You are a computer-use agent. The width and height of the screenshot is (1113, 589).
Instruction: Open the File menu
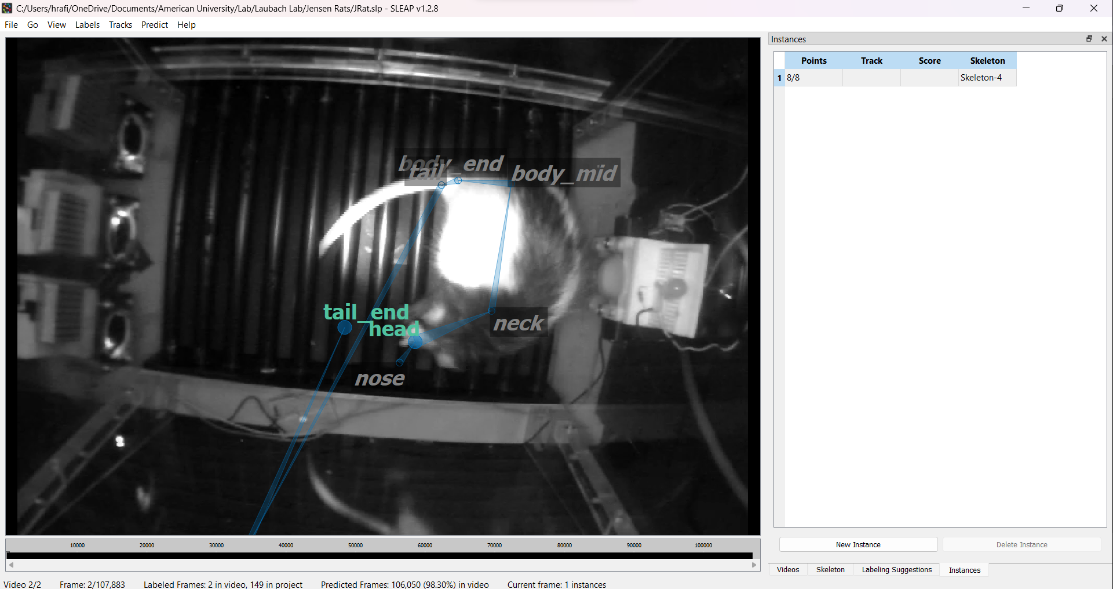(x=11, y=25)
